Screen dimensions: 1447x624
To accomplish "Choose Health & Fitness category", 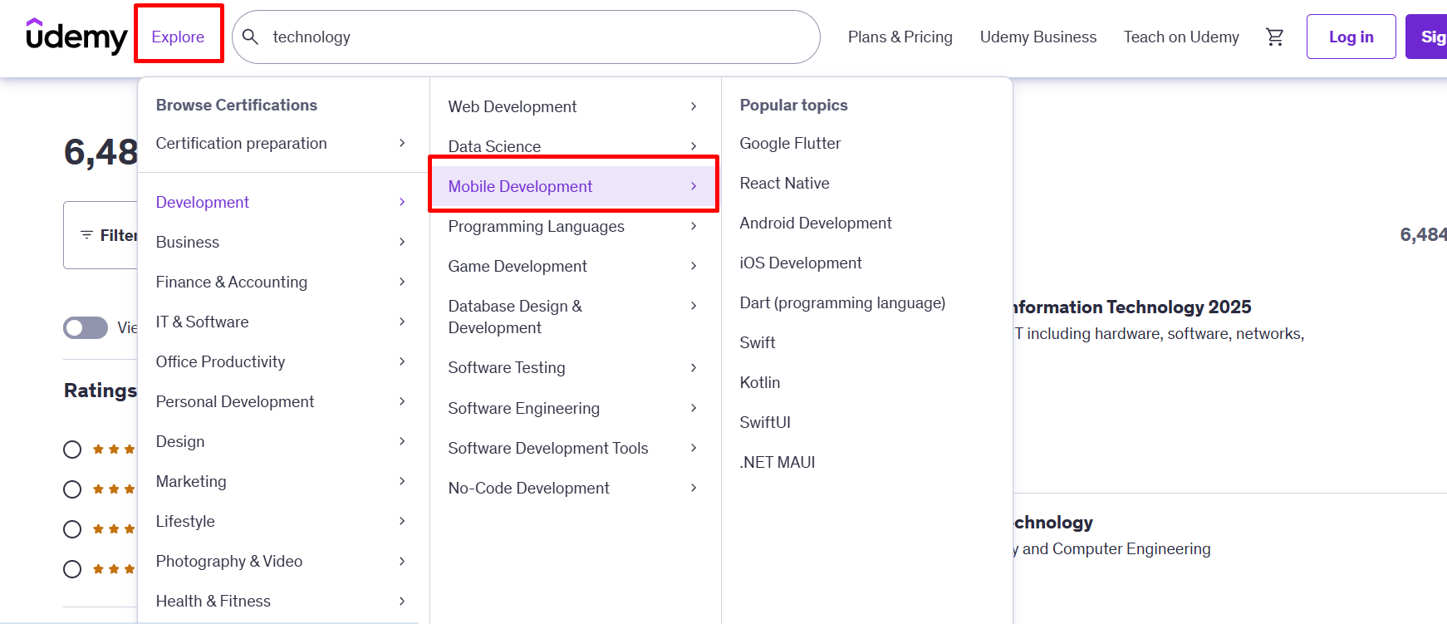I will [x=213, y=601].
